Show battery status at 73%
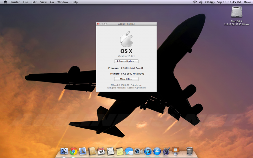The image size is (253, 158). (x=210, y=2)
